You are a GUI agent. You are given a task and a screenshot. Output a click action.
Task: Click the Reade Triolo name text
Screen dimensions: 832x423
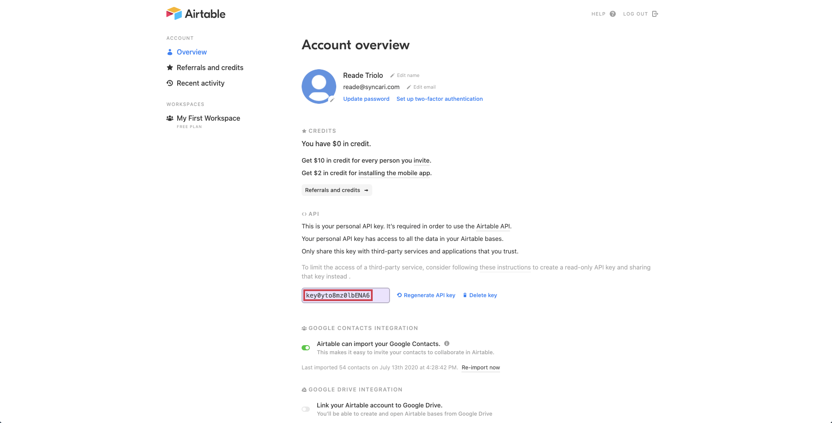point(363,75)
